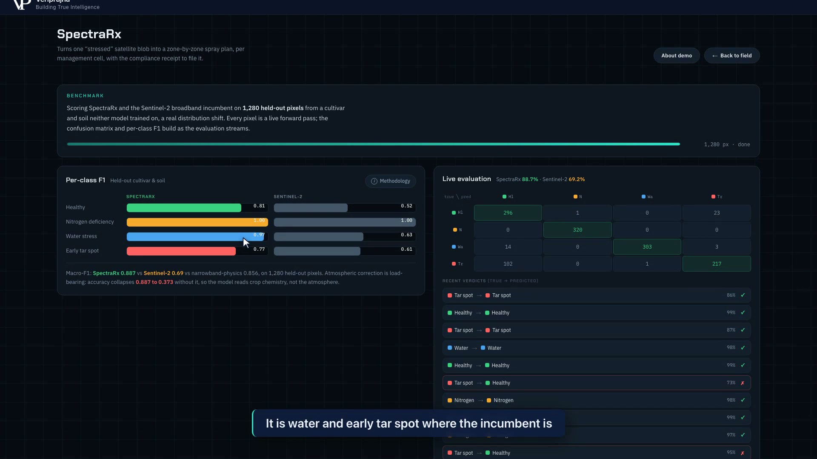The height and width of the screenshot is (459, 817).
Task: Select the Water to Water verdict row
Action: tap(597, 348)
